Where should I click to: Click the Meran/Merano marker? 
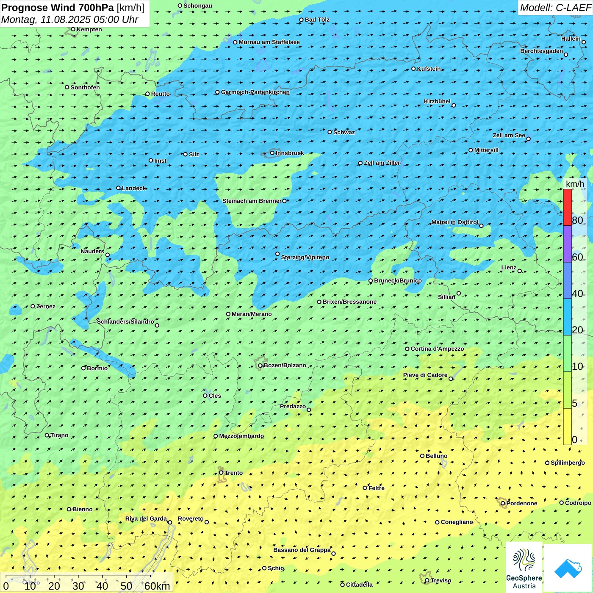tap(228, 314)
